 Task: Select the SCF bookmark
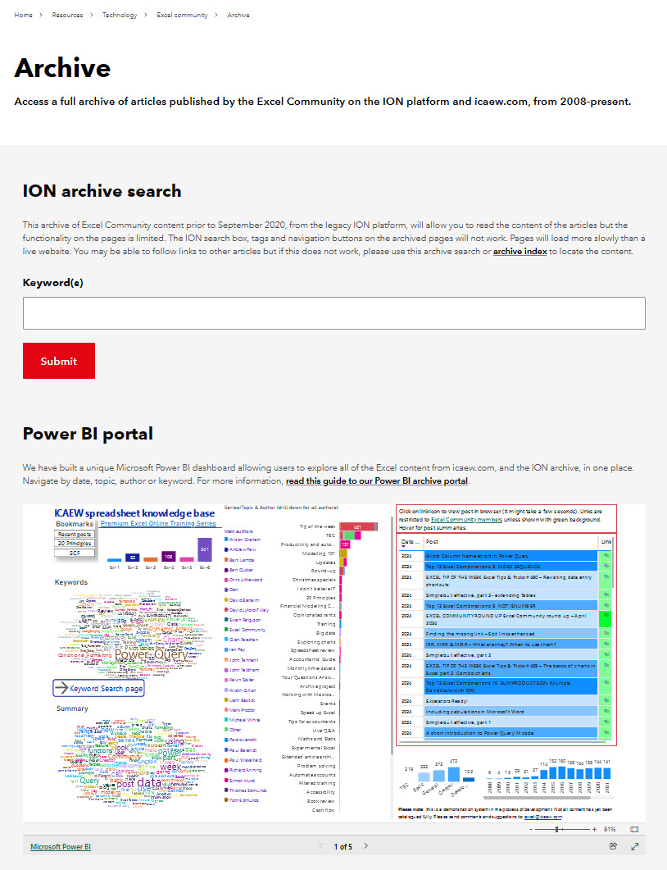[x=75, y=553]
